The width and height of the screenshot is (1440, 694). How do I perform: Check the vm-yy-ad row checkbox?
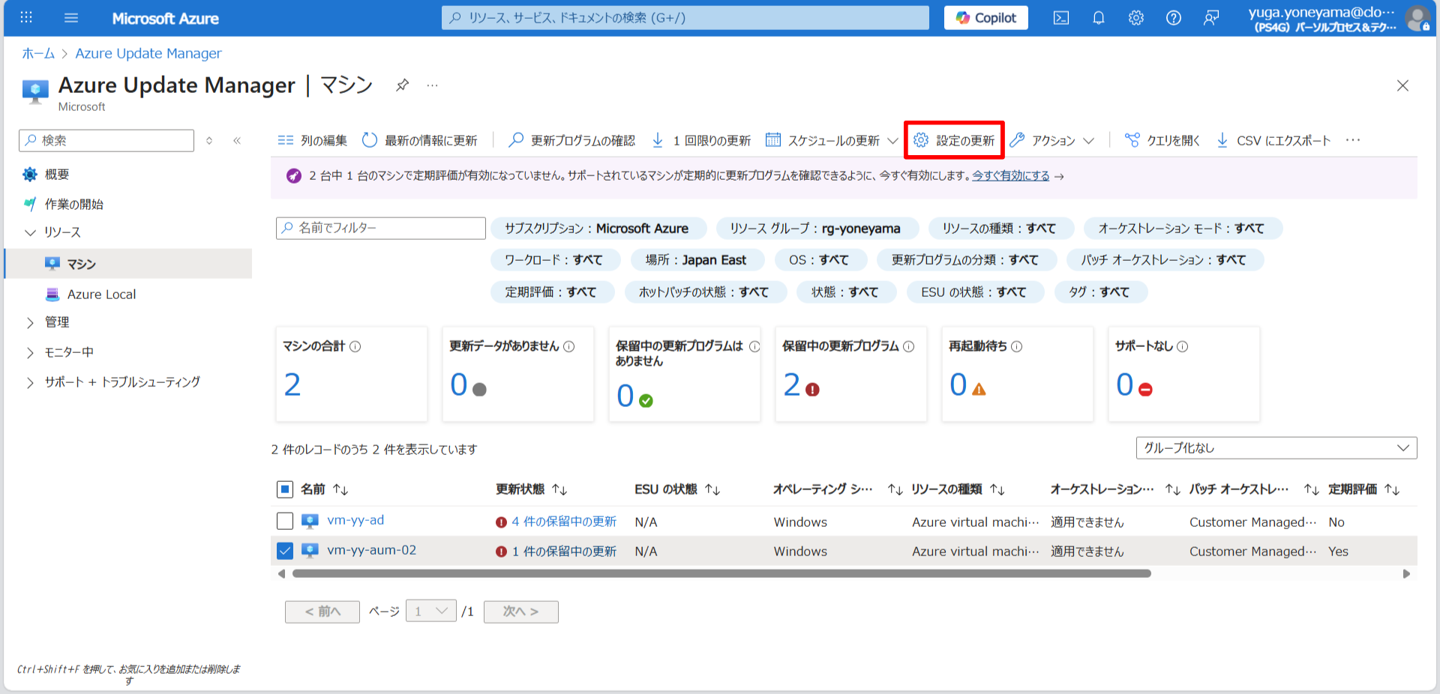pos(285,521)
